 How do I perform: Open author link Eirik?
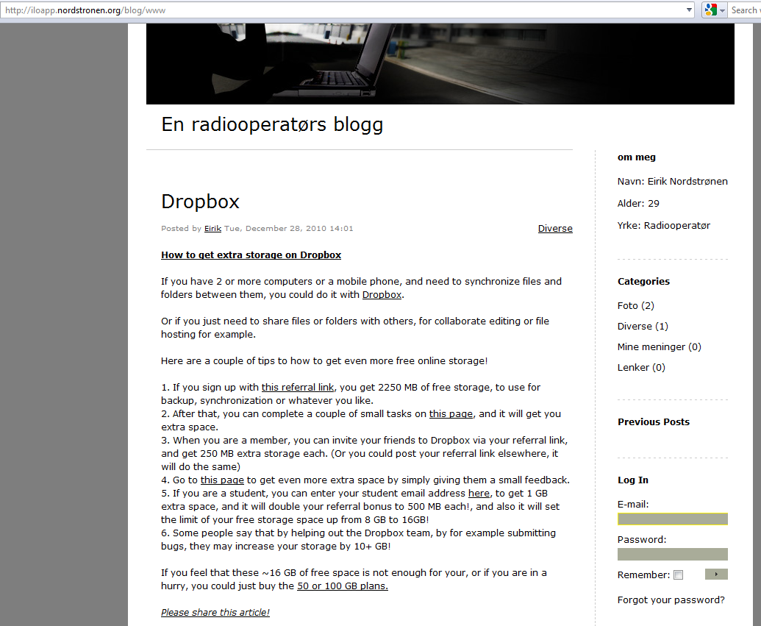pyautogui.click(x=212, y=228)
